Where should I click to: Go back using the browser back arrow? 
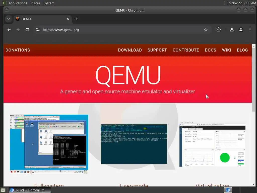point(9,30)
